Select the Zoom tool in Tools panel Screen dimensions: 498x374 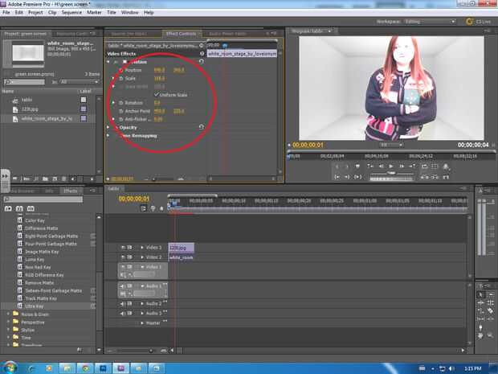(x=490, y=335)
